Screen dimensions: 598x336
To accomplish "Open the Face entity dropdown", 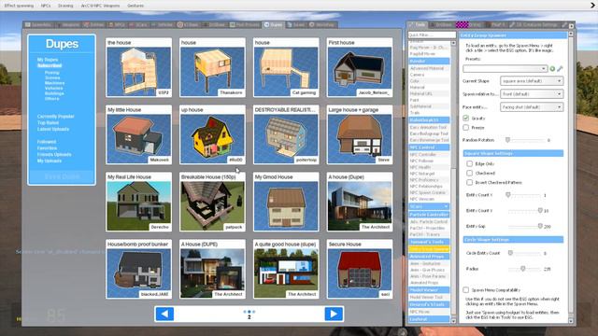I will point(532,107).
